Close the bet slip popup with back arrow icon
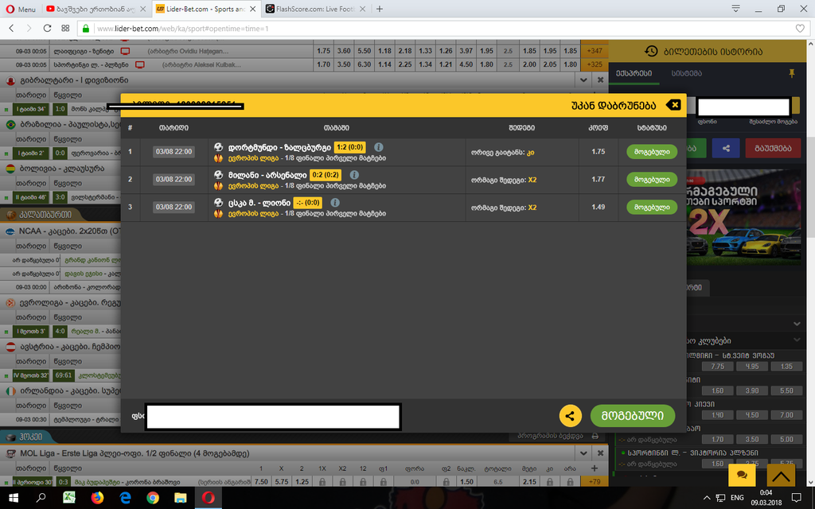This screenshot has height=509, width=815. pos(673,105)
